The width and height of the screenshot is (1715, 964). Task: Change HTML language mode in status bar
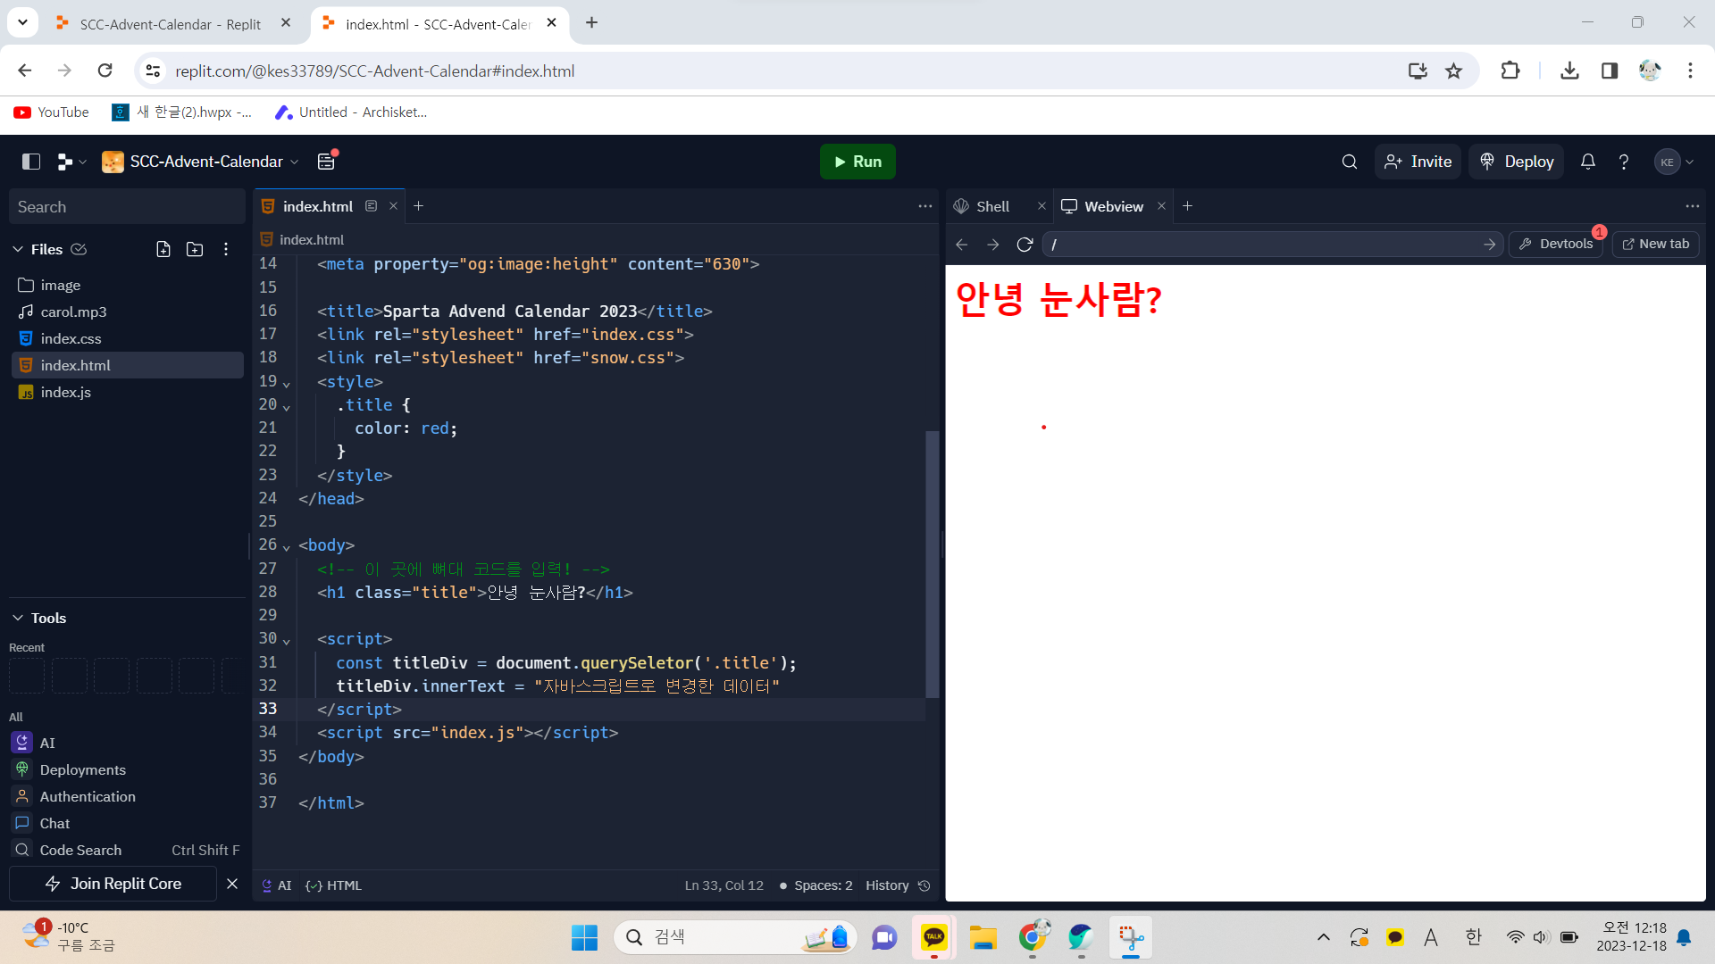(333, 885)
